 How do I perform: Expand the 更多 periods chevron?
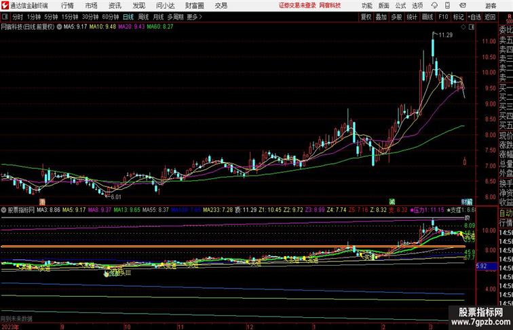pyautogui.click(x=194, y=17)
